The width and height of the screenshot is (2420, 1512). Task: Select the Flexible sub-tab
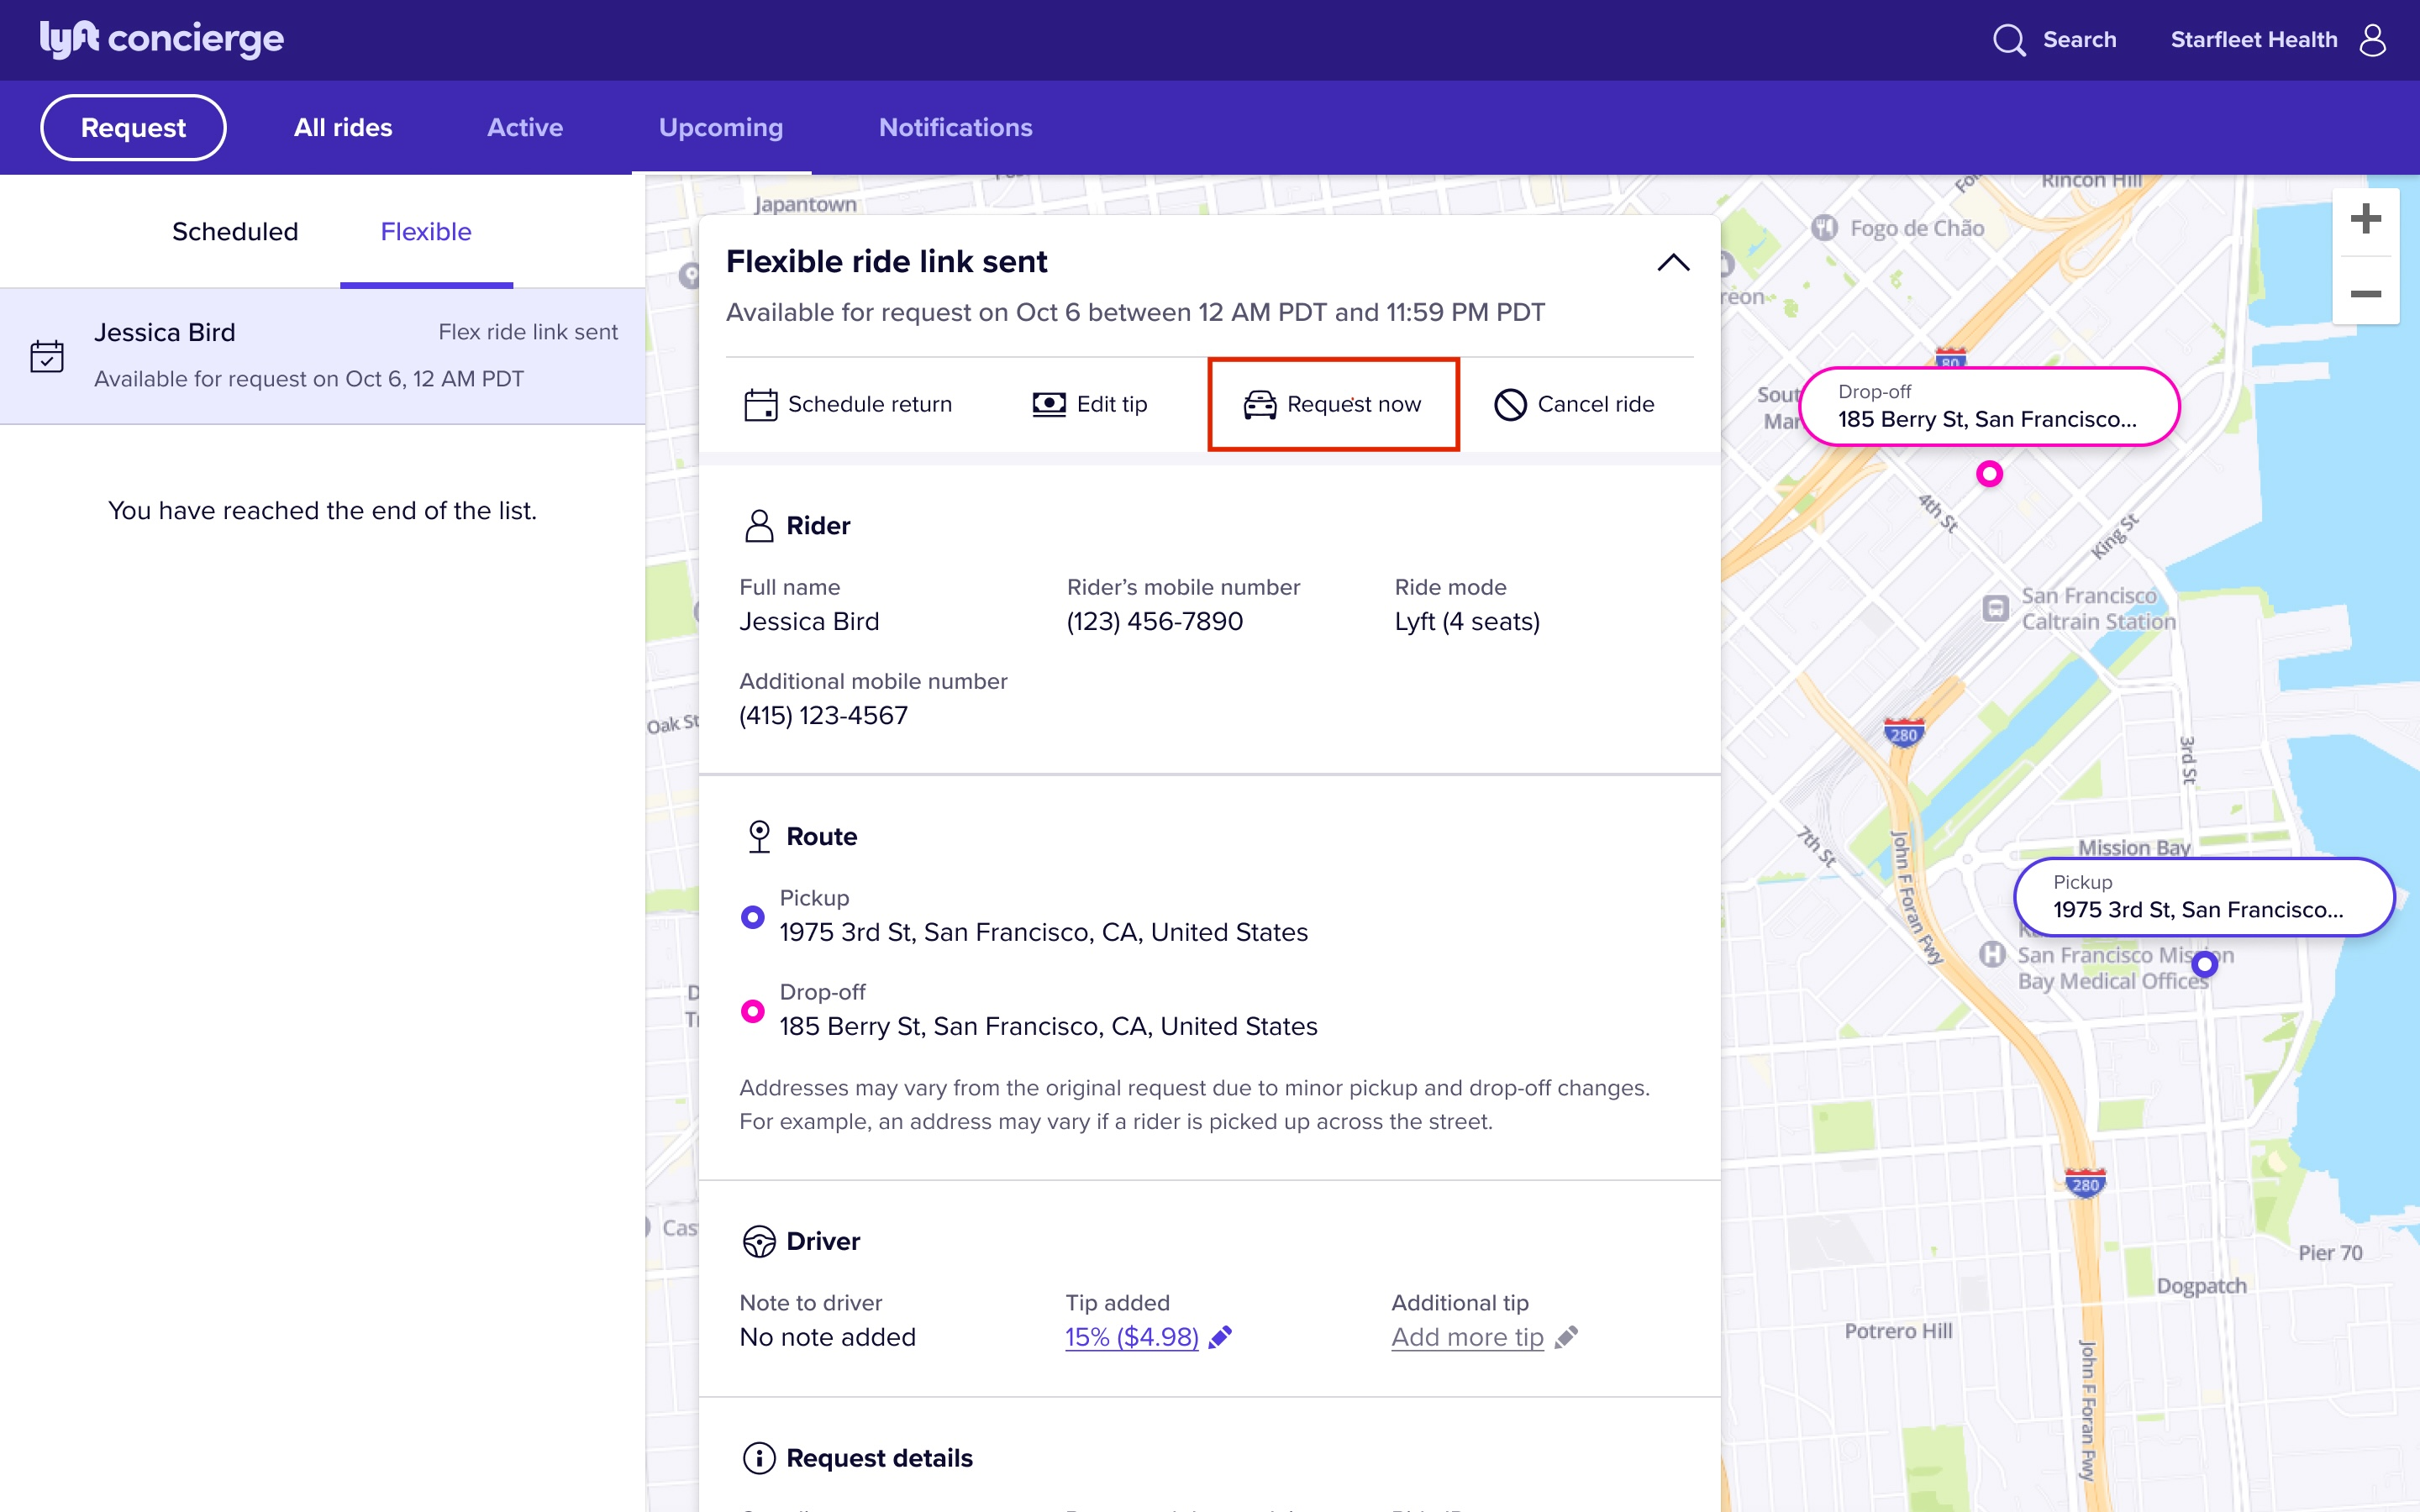(x=426, y=231)
